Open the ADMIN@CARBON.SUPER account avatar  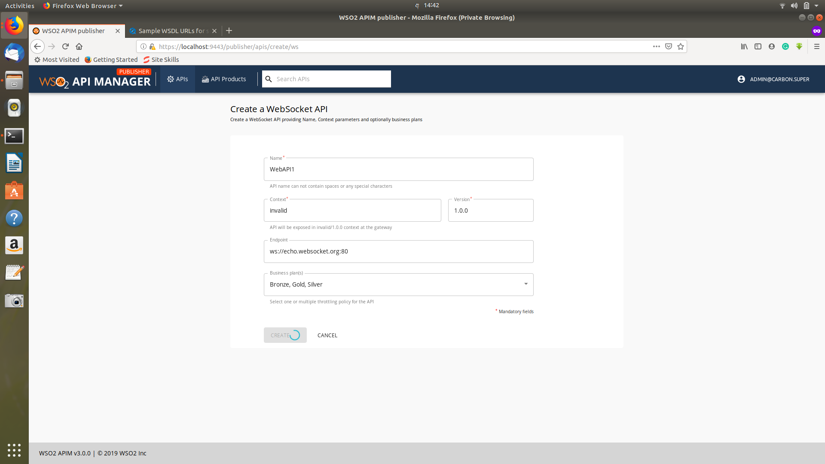[741, 79]
